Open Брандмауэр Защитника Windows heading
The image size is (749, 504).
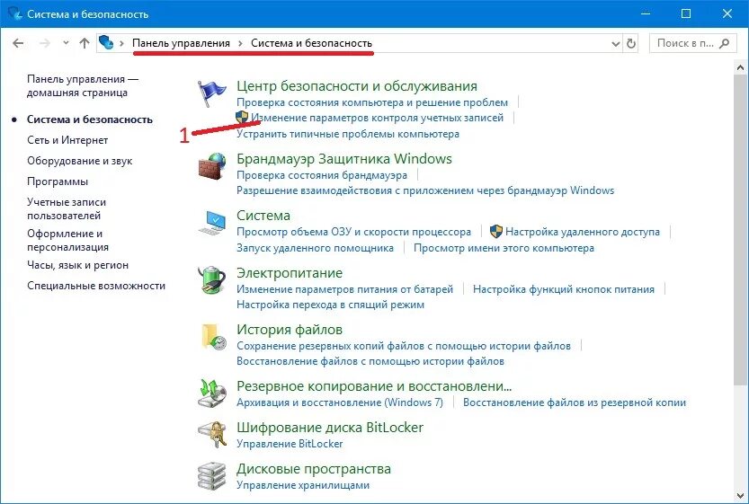pos(344,158)
